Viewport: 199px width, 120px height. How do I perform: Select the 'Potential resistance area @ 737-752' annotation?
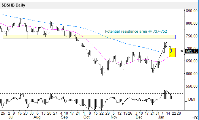(136, 31)
